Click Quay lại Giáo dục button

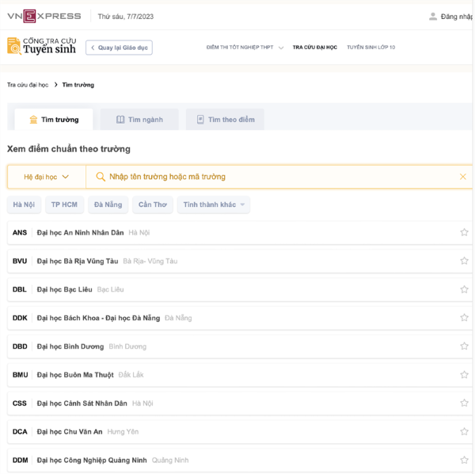click(x=119, y=48)
